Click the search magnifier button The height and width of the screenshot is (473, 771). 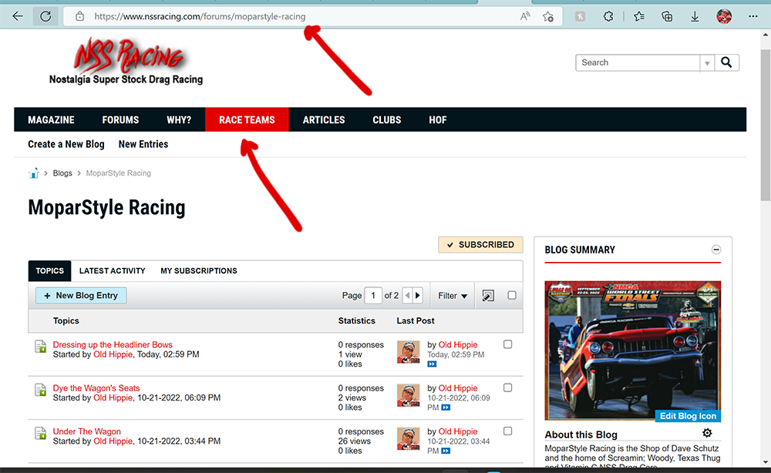pos(726,62)
